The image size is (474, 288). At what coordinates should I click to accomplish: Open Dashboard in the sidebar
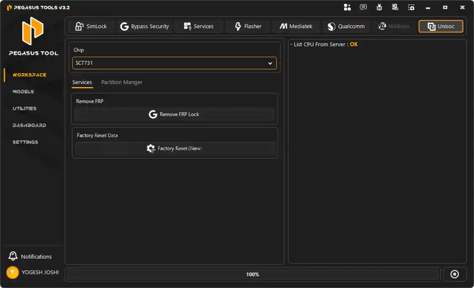[x=29, y=125]
